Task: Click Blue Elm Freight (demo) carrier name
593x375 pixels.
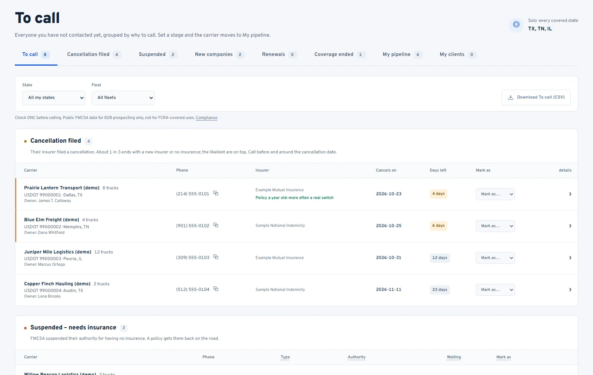Action: point(52,220)
